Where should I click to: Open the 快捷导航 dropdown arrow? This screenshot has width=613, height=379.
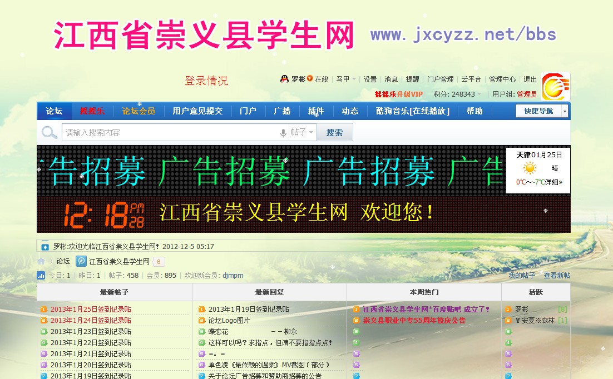click(565, 111)
